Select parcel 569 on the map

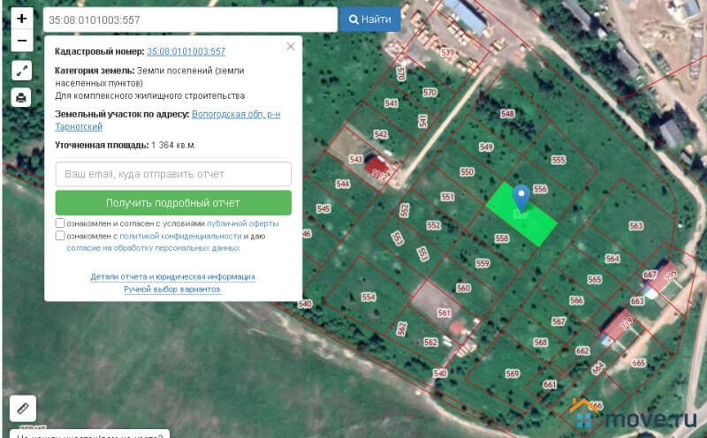pos(513,374)
